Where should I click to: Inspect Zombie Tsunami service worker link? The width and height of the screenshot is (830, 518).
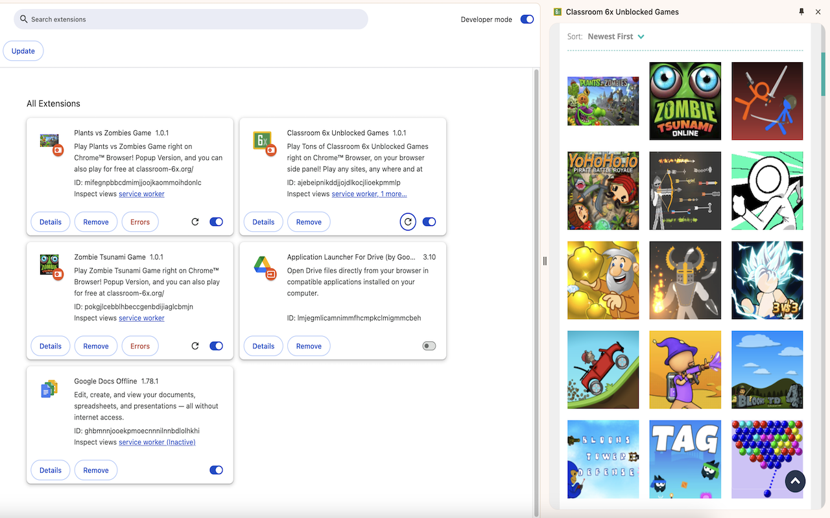(141, 318)
